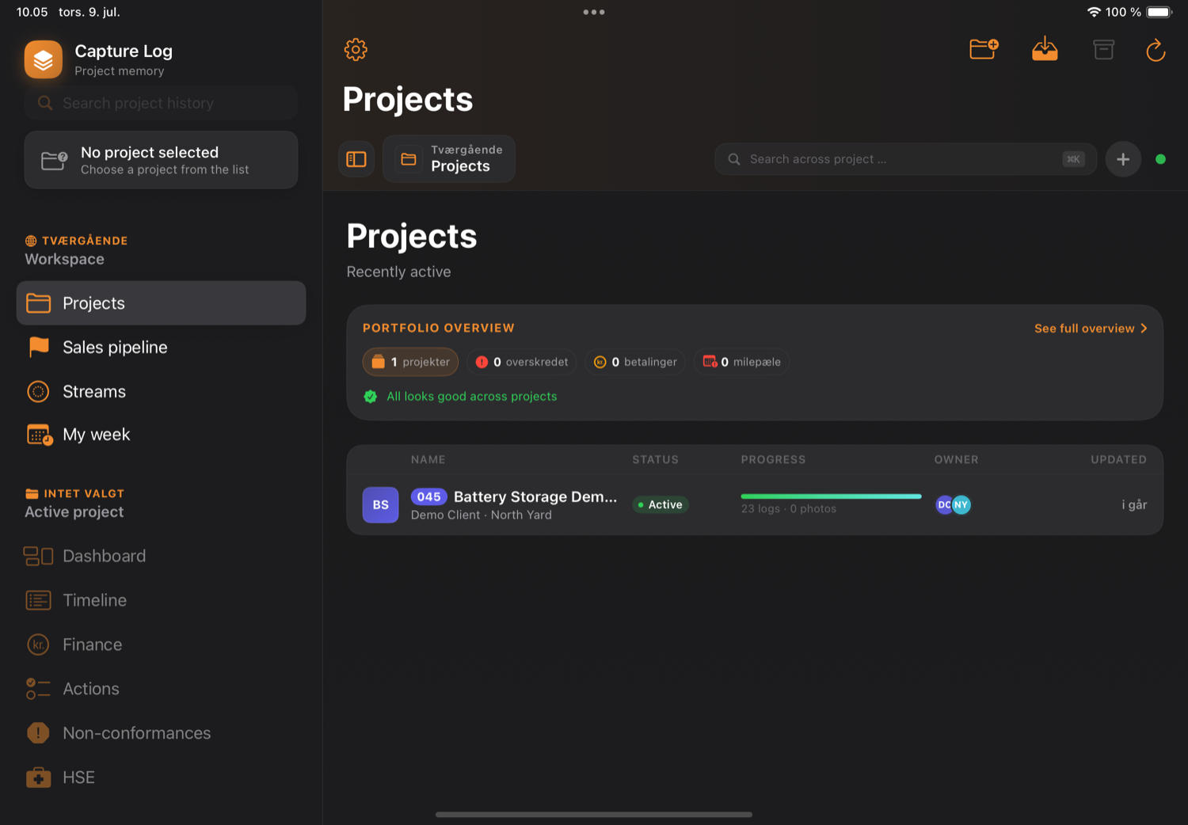Click the 045 project number tag

tap(429, 497)
